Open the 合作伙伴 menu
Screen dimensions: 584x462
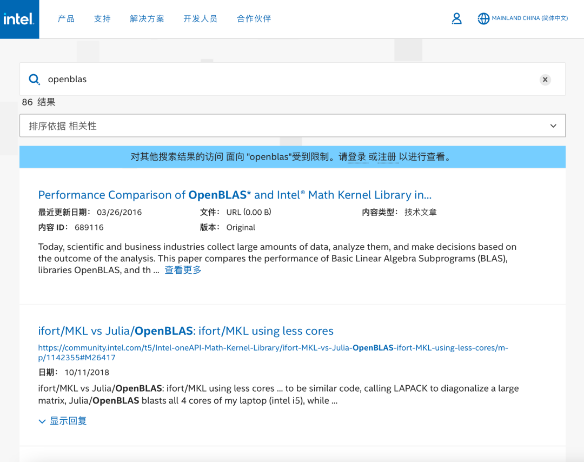point(253,18)
